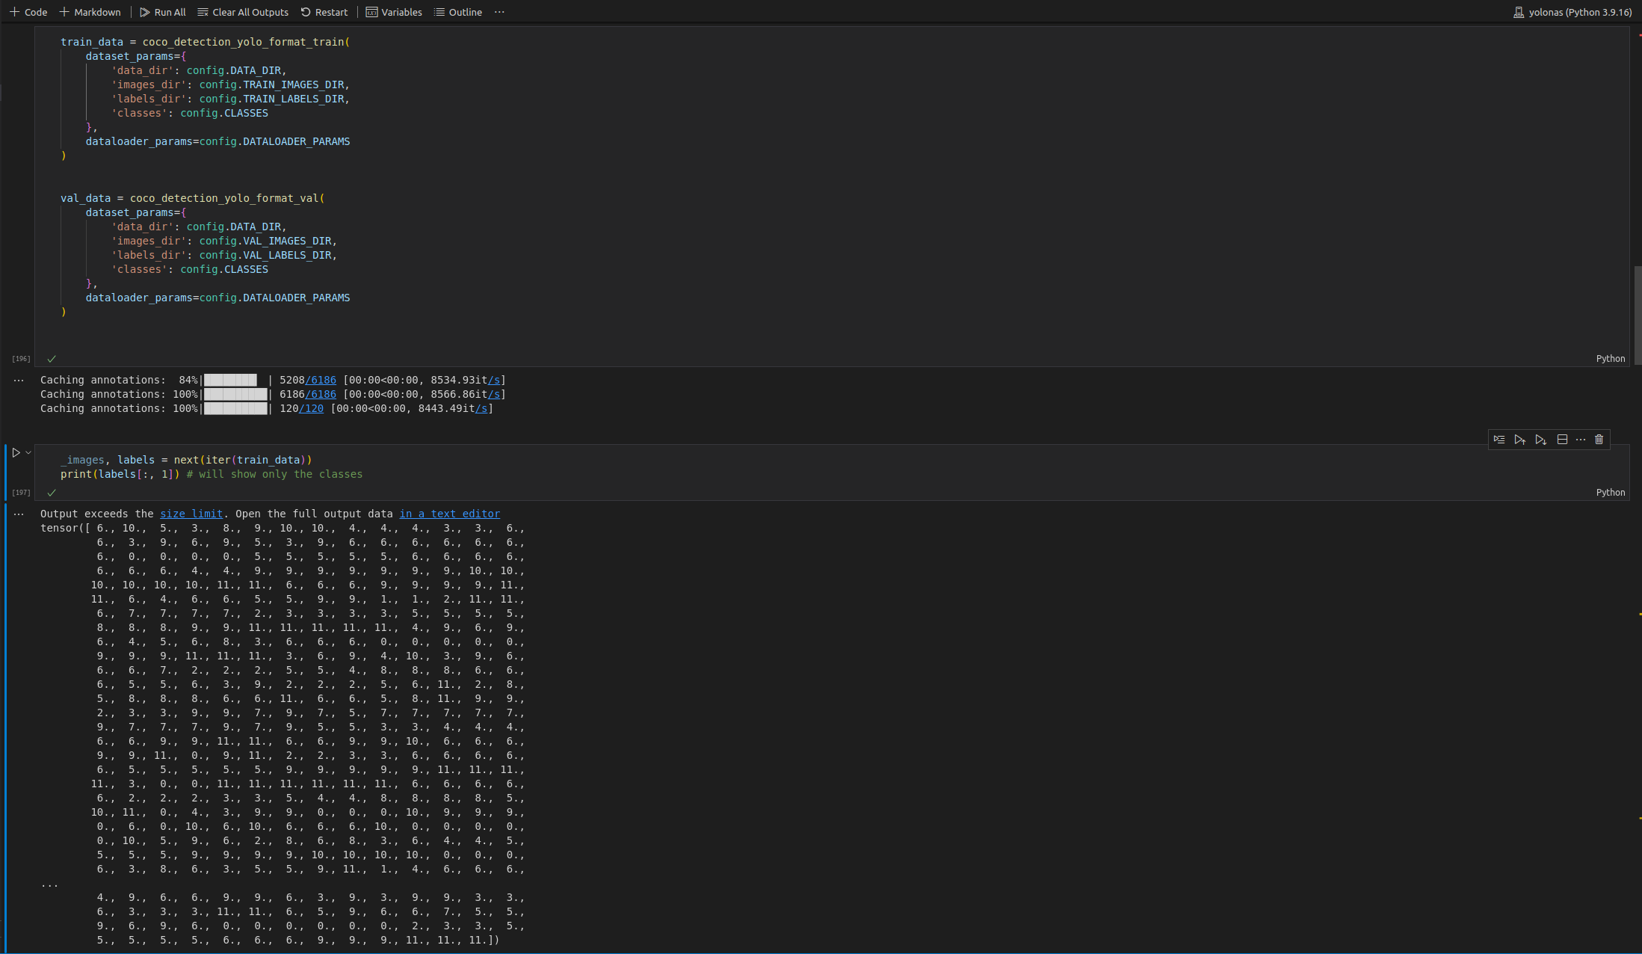The image size is (1642, 954).
Task: Run the notebook cell by line
Action: 1499,440
